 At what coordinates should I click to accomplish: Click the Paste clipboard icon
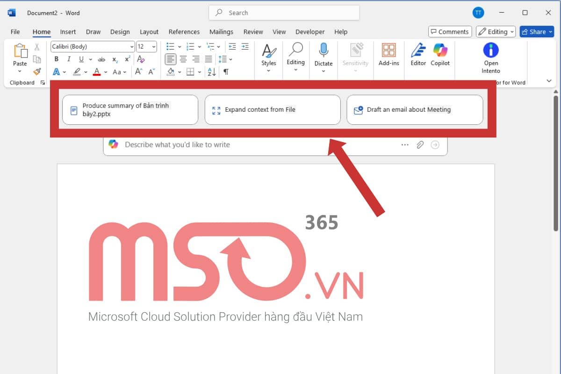point(20,50)
